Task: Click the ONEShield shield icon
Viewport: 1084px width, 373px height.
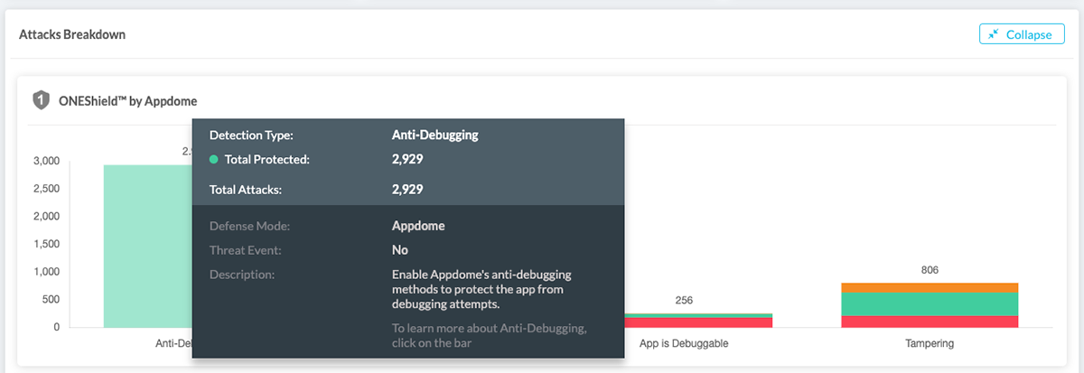Action: point(40,100)
